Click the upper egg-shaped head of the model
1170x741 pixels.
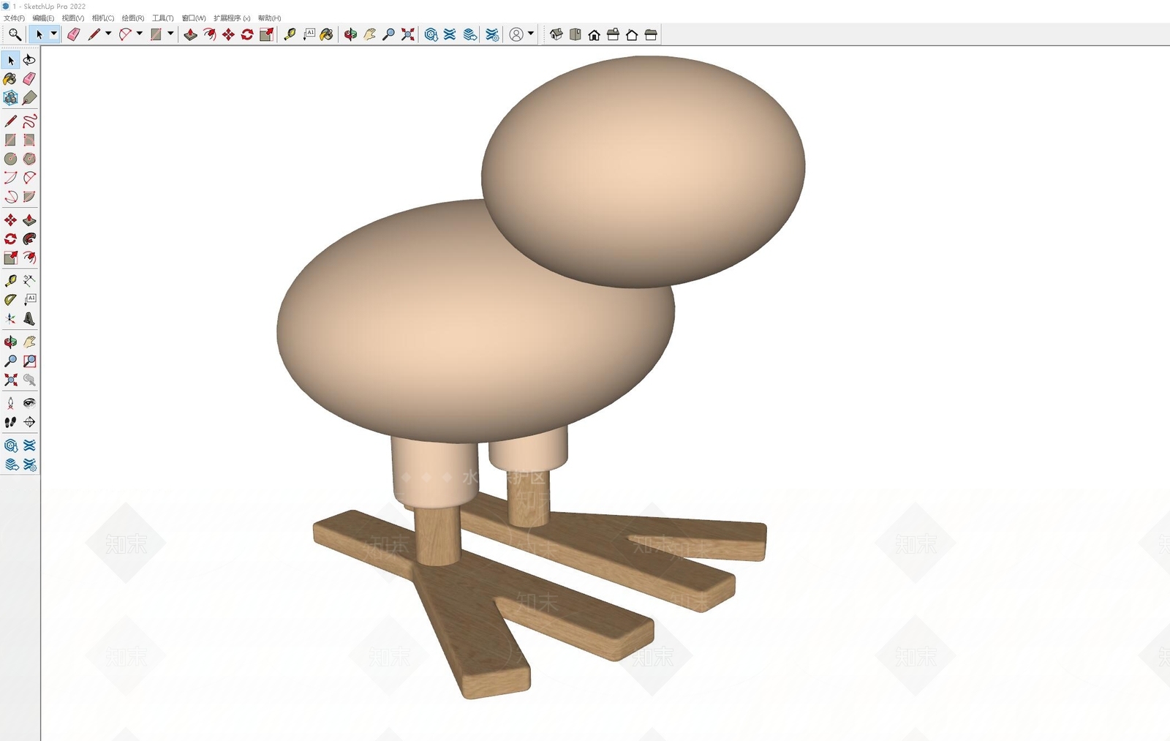pyautogui.click(x=643, y=171)
